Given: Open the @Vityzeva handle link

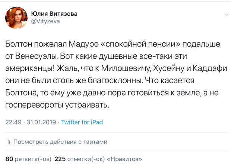Looking at the screenshot, I should [45, 21].
